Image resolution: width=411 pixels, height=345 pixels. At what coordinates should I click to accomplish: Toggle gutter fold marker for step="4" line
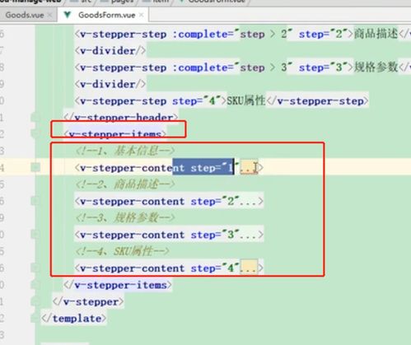pos(35,268)
